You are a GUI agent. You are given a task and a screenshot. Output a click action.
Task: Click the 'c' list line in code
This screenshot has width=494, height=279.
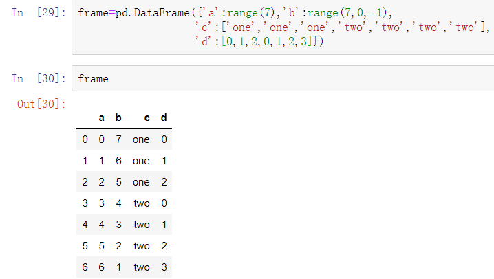[x=343, y=27]
